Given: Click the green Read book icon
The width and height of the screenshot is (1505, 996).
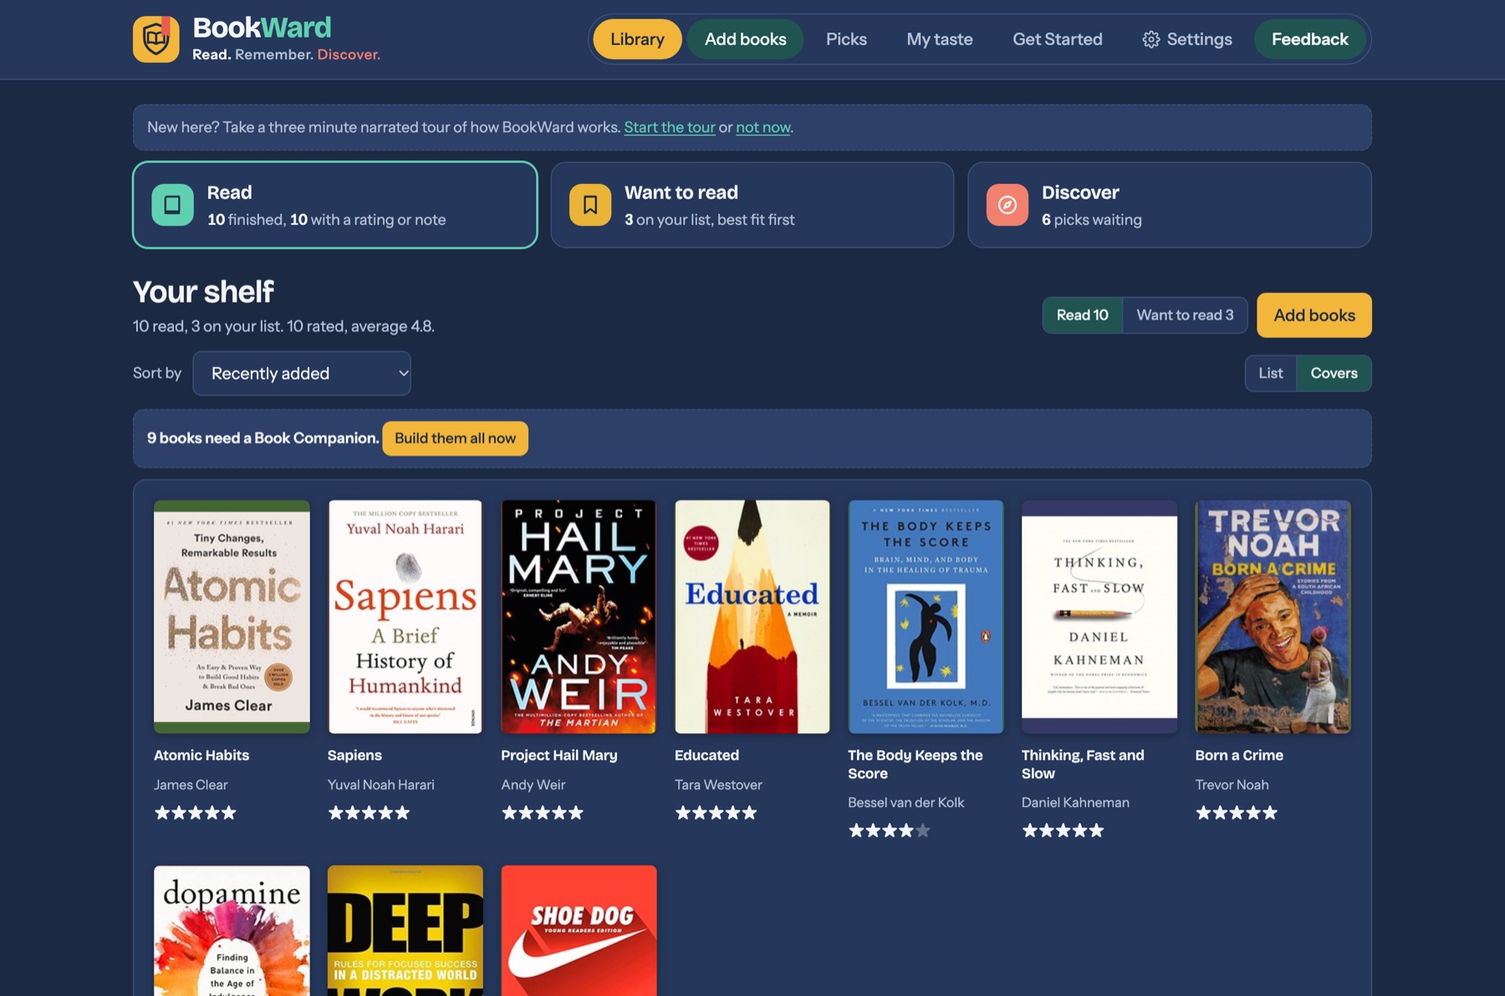Looking at the screenshot, I should [x=172, y=205].
